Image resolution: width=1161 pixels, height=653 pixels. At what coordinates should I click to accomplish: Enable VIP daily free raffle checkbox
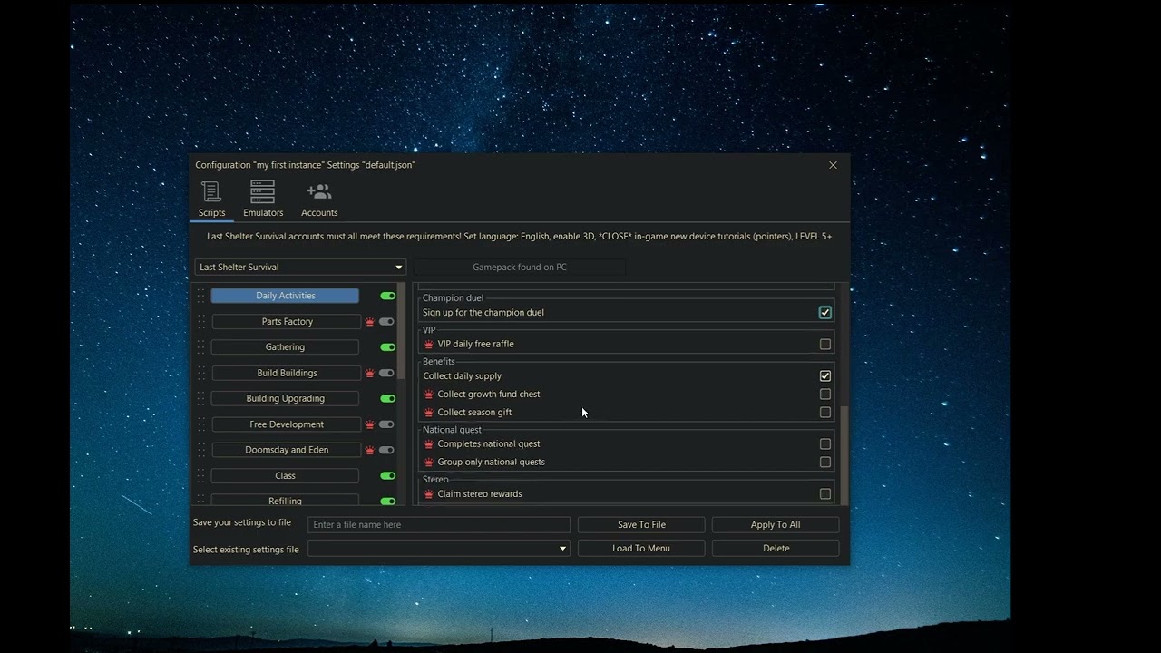click(825, 344)
